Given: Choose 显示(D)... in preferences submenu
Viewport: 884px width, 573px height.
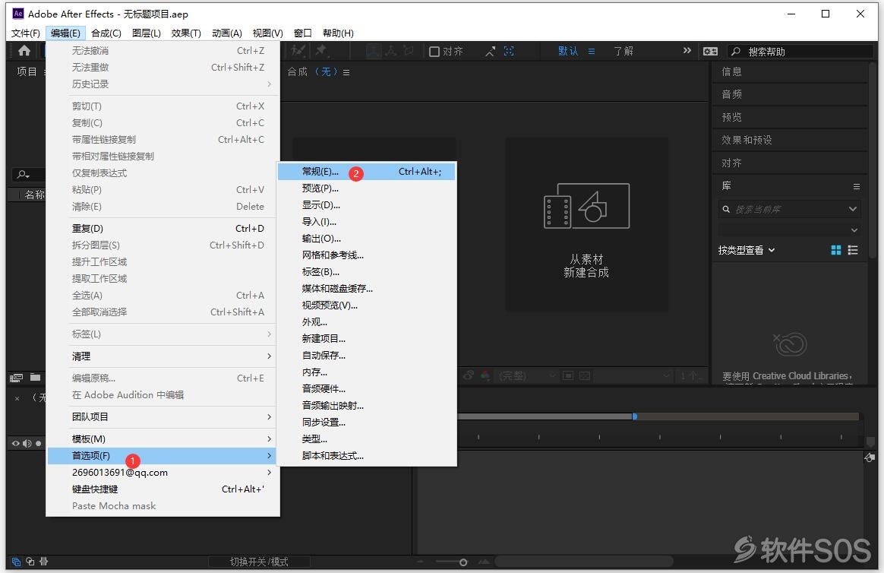Looking at the screenshot, I should [x=367, y=204].
